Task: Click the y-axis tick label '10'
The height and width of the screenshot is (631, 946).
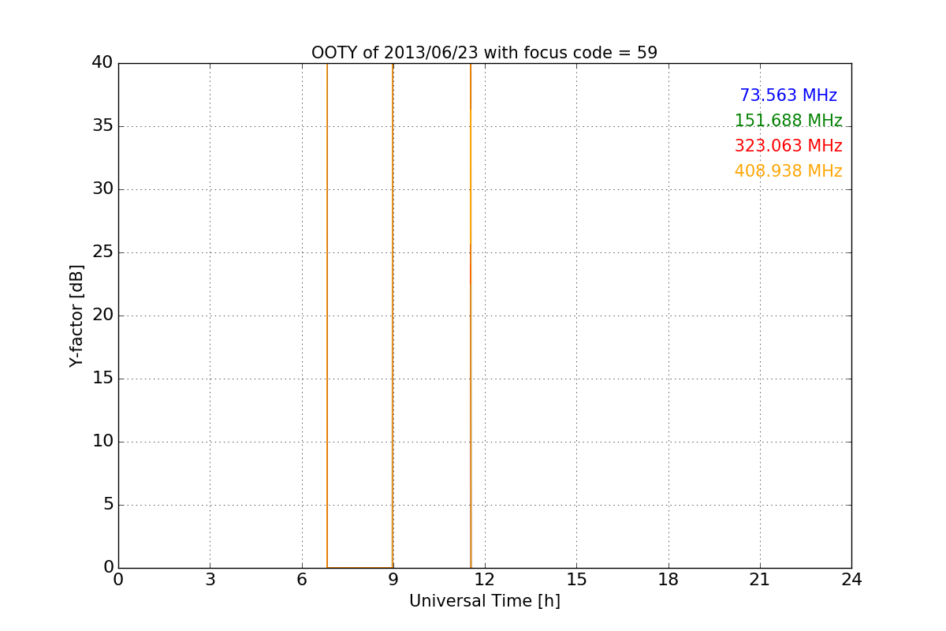Action: tap(102, 442)
